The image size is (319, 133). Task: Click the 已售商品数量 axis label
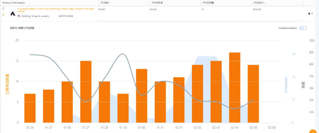7,84
